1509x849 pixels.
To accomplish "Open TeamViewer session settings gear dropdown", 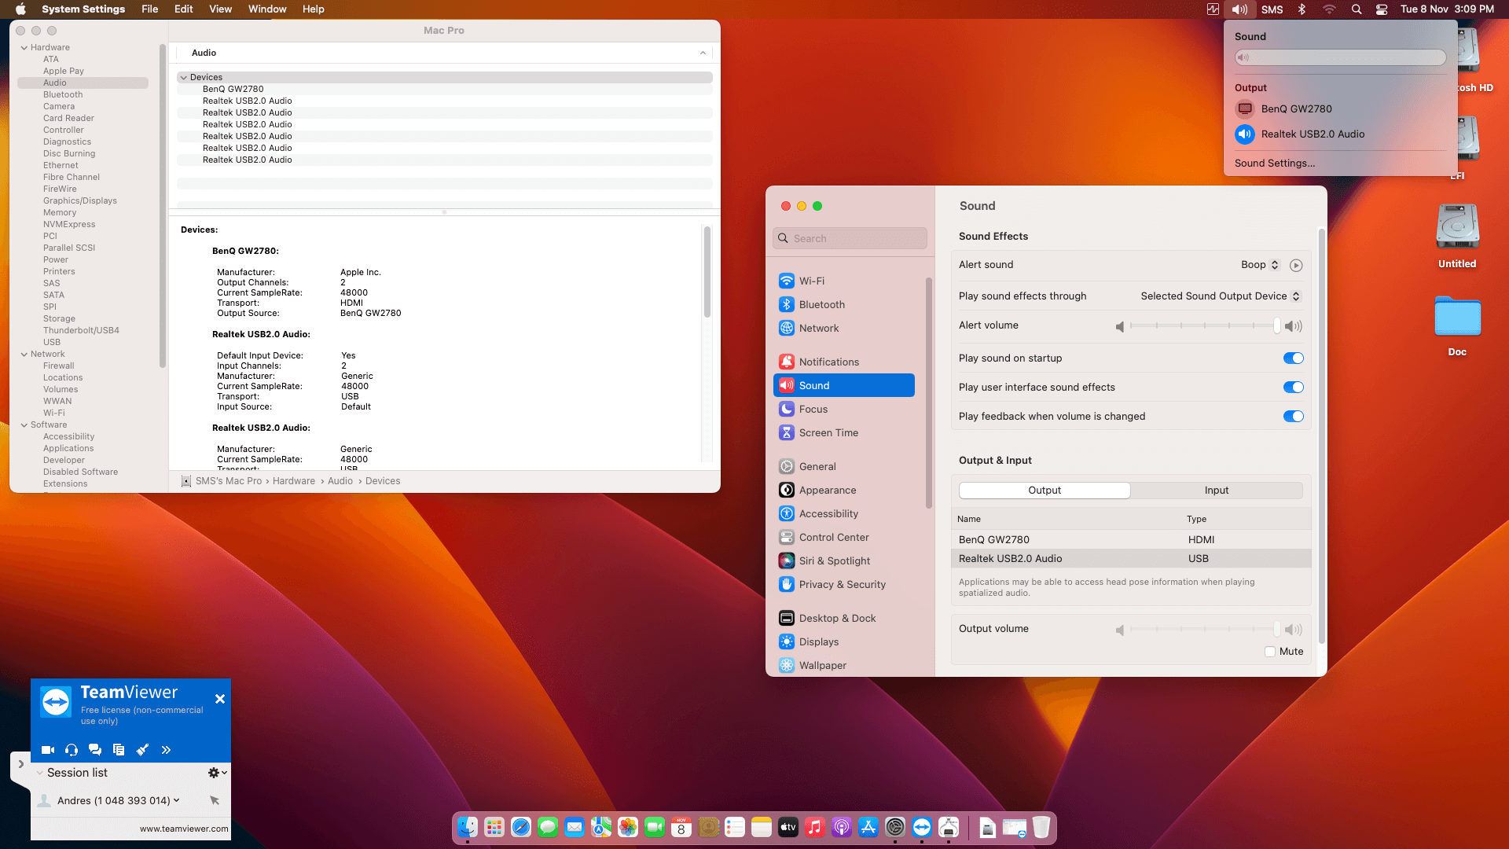I will pyautogui.click(x=217, y=773).
